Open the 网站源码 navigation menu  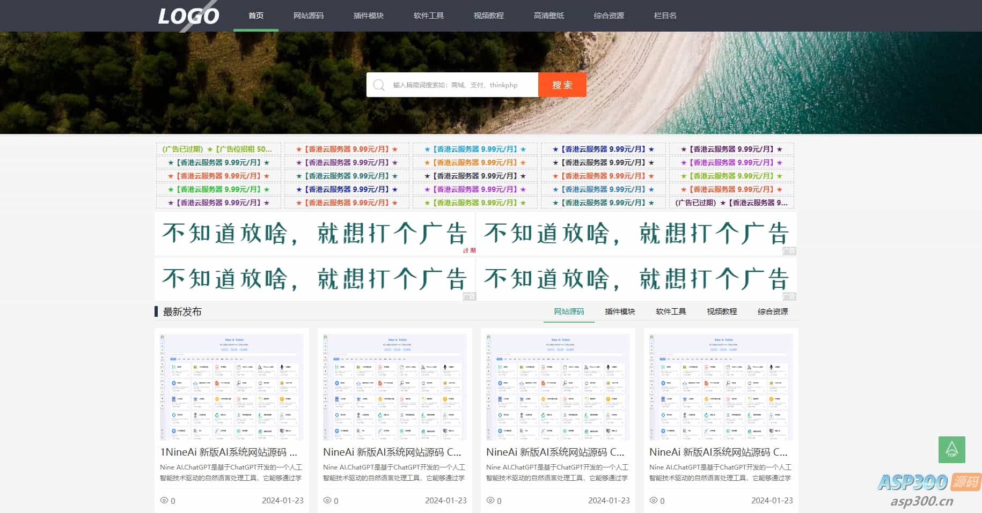point(308,16)
